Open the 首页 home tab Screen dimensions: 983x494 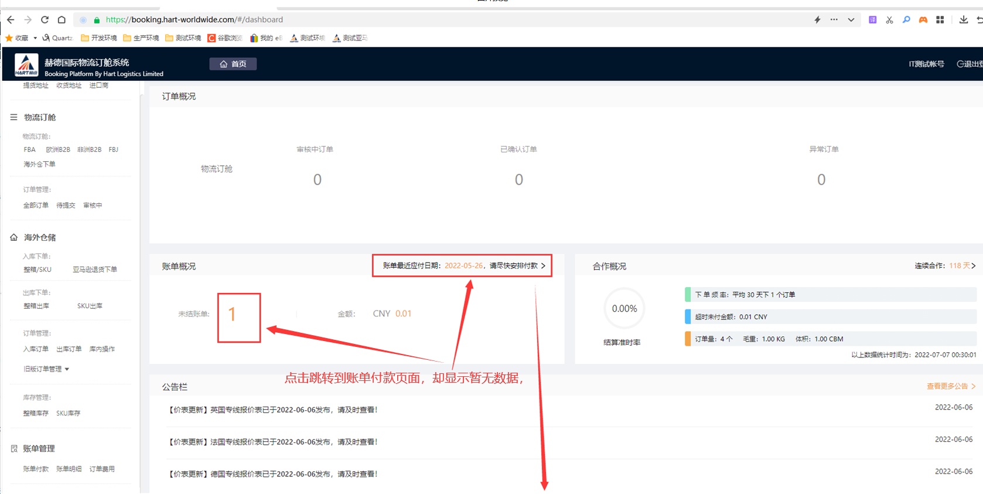coord(233,64)
